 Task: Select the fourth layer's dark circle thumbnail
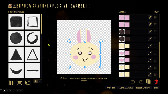pyautogui.click(x=122, y=39)
